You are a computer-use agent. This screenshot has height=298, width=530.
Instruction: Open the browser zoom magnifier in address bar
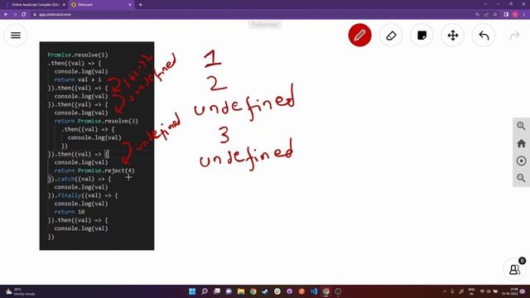pos(477,15)
